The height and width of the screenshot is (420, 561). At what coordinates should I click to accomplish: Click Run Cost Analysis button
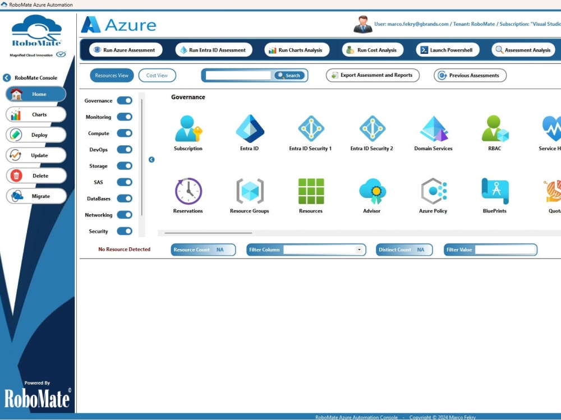point(373,50)
